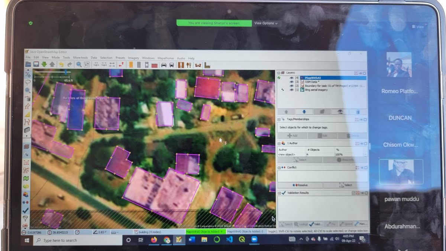Open the Preferences sliders icon
This screenshot has height=251, width=446.
tap(87, 65)
